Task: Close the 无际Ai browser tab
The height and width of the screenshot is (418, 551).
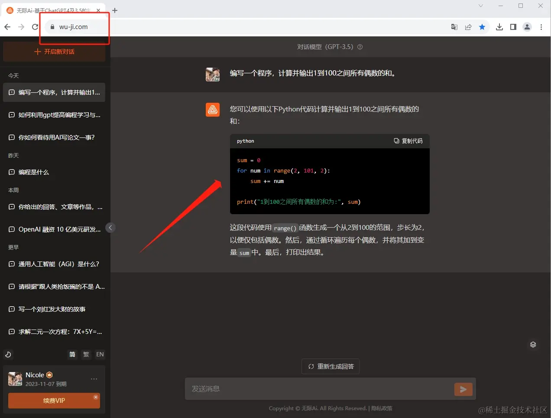Action: (98, 10)
